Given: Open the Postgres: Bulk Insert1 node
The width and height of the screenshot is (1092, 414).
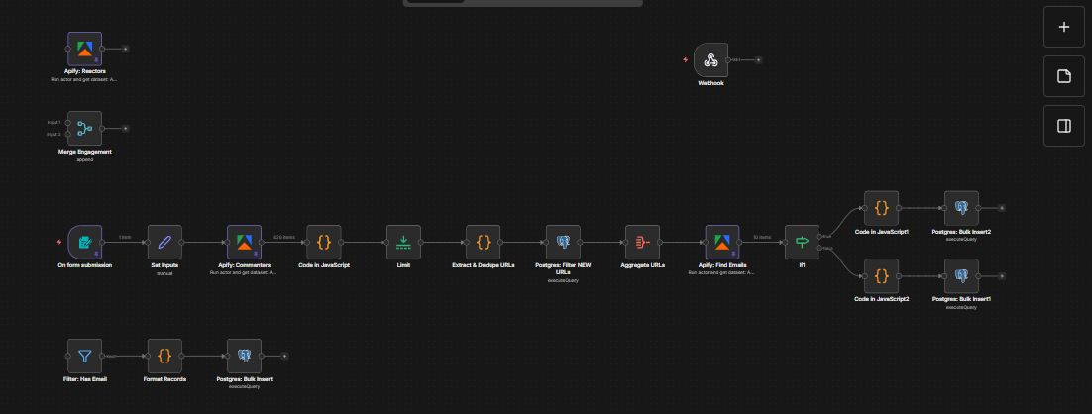Looking at the screenshot, I should pos(961,276).
